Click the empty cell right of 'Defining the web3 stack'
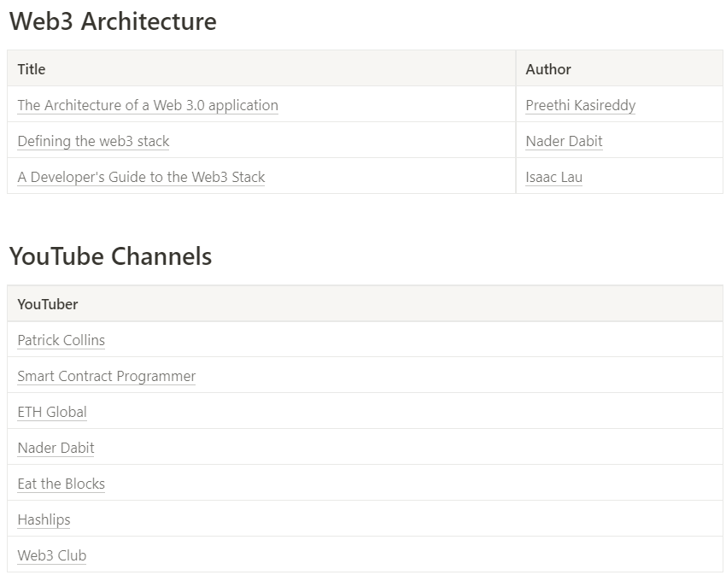The image size is (726, 575). click(x=343, y=141)
